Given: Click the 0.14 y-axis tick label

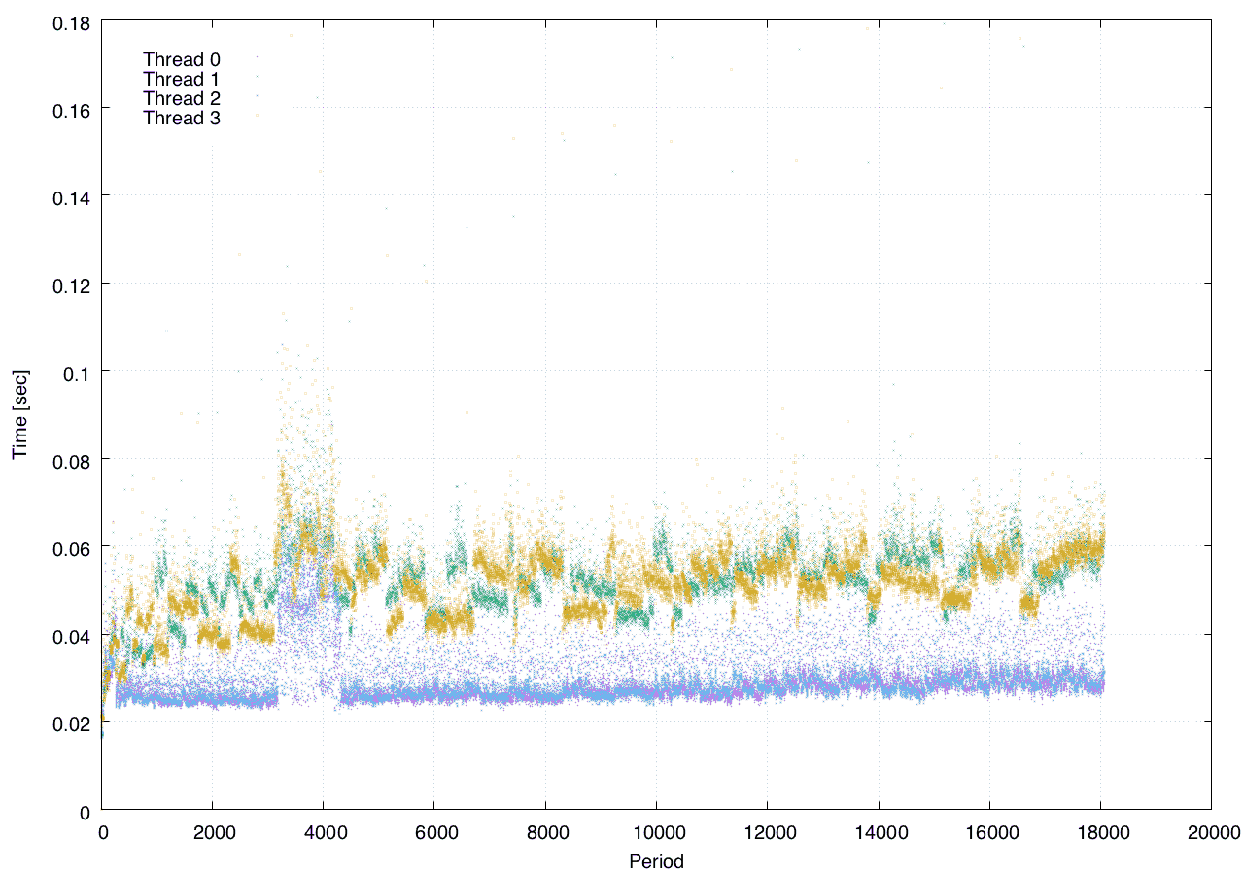Looking at the screenshot, I should tap(71, 197).
